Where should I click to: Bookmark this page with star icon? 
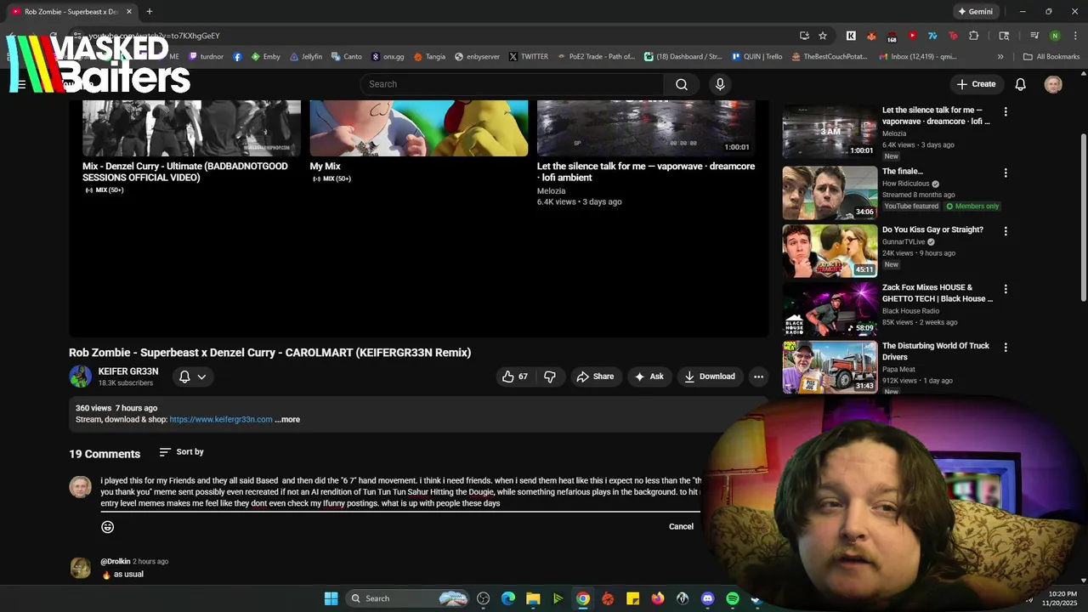(823, 36)
